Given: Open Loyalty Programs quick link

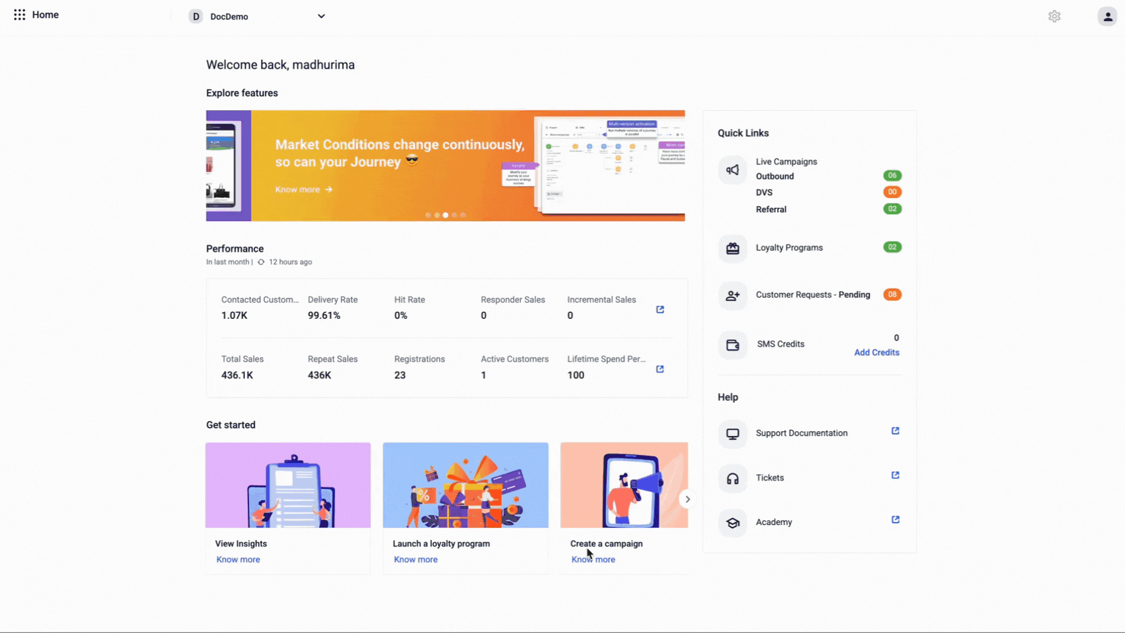Looking at the screenshot, I should 789,248.
